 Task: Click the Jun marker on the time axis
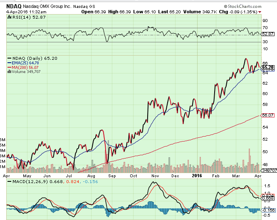pyautogui.click(x=47, y=176)
